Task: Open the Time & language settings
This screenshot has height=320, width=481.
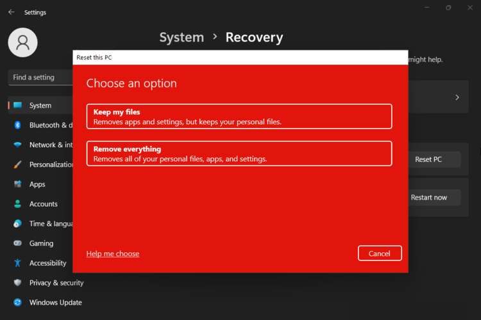Action: coord(50,224)
